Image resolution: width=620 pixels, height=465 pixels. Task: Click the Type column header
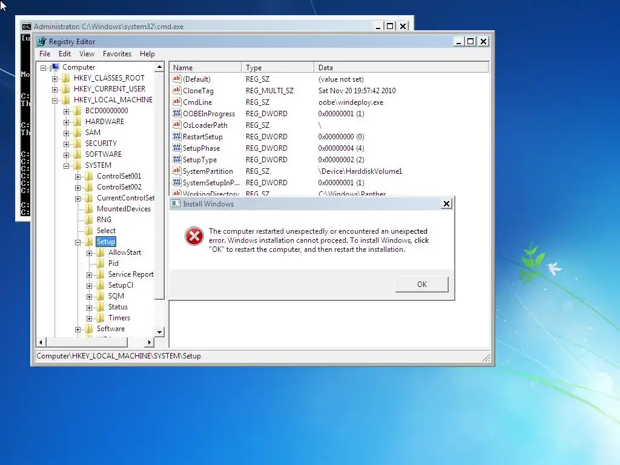(x=277, y=68)
